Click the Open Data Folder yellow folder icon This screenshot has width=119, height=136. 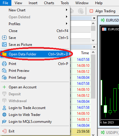(4, 54)
